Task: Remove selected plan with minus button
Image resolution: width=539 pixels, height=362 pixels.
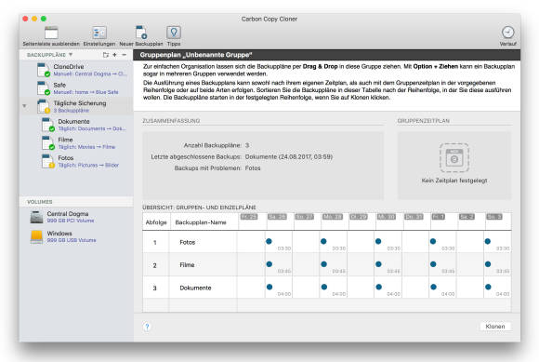Action: coord(125,55)
